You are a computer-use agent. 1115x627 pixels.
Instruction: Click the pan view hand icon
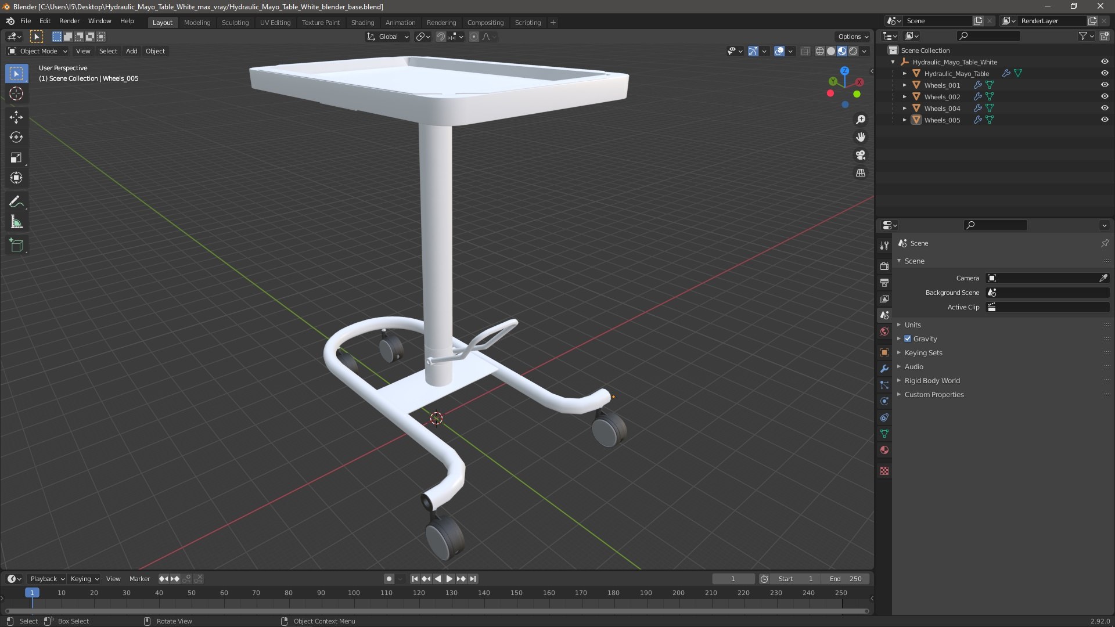[x=861, y=137]
